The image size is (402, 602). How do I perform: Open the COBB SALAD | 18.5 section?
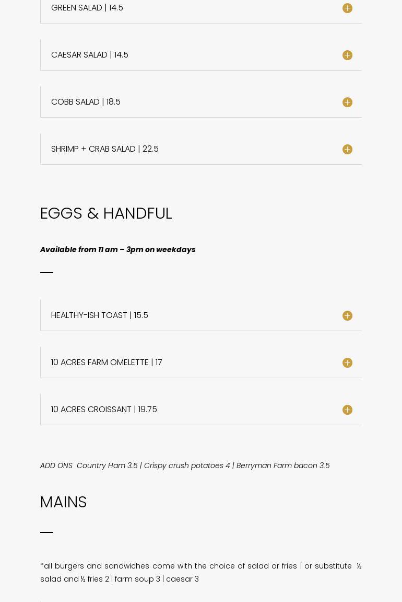(86, 102)
